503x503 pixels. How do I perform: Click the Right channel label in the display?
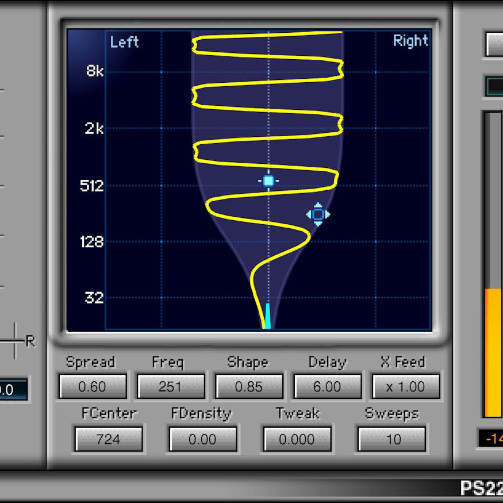click(410, 41)
